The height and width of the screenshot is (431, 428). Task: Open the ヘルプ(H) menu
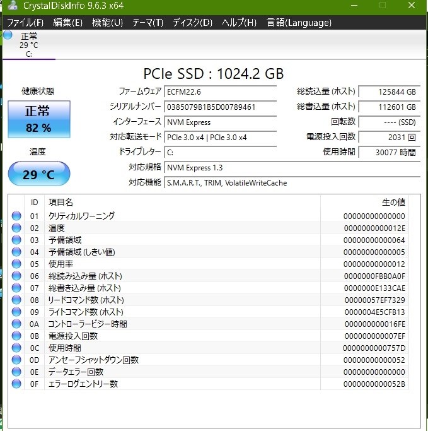(x=240, y=23)
